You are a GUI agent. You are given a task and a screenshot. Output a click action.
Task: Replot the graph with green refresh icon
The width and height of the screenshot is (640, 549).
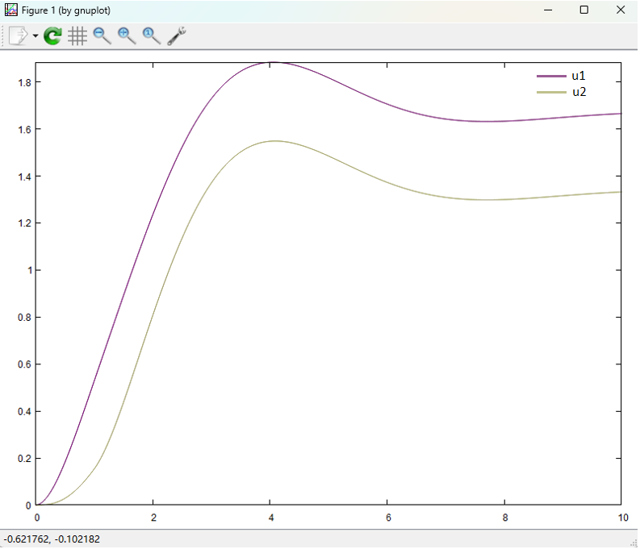pyautogui.click(x=53, y=35)
